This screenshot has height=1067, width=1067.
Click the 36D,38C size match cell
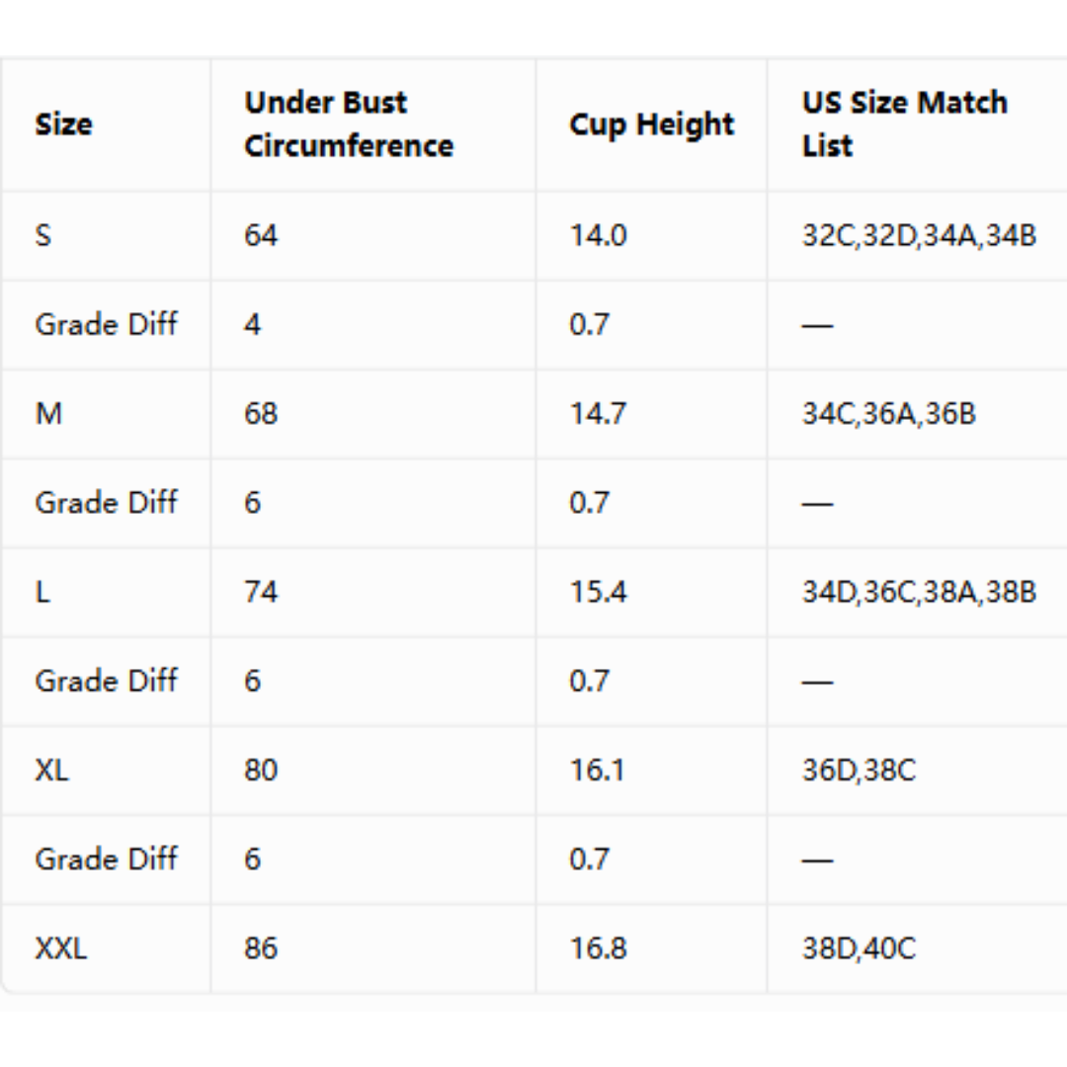click(x=860, y=771)
